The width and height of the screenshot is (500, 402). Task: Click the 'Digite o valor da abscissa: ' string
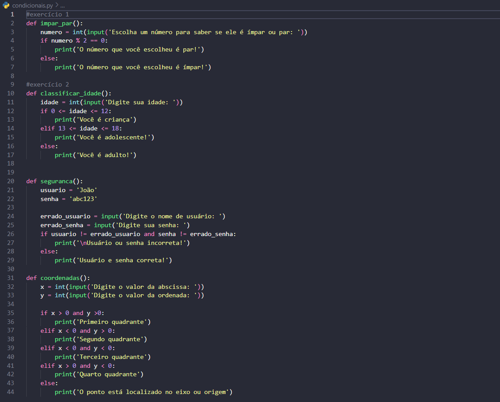click(144, 287)
